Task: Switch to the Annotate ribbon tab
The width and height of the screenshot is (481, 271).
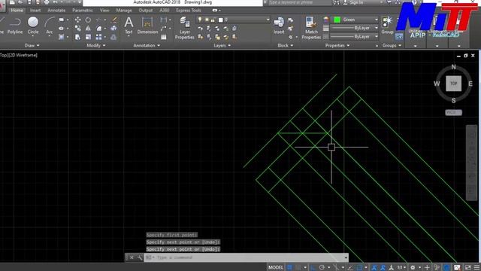Action: 56,10
